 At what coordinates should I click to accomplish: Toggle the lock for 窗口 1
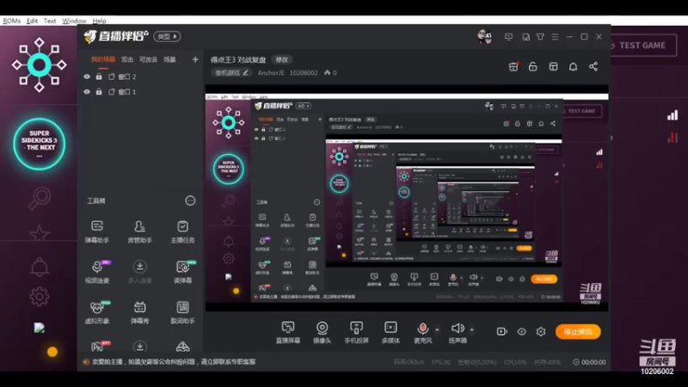coord(99,92)
